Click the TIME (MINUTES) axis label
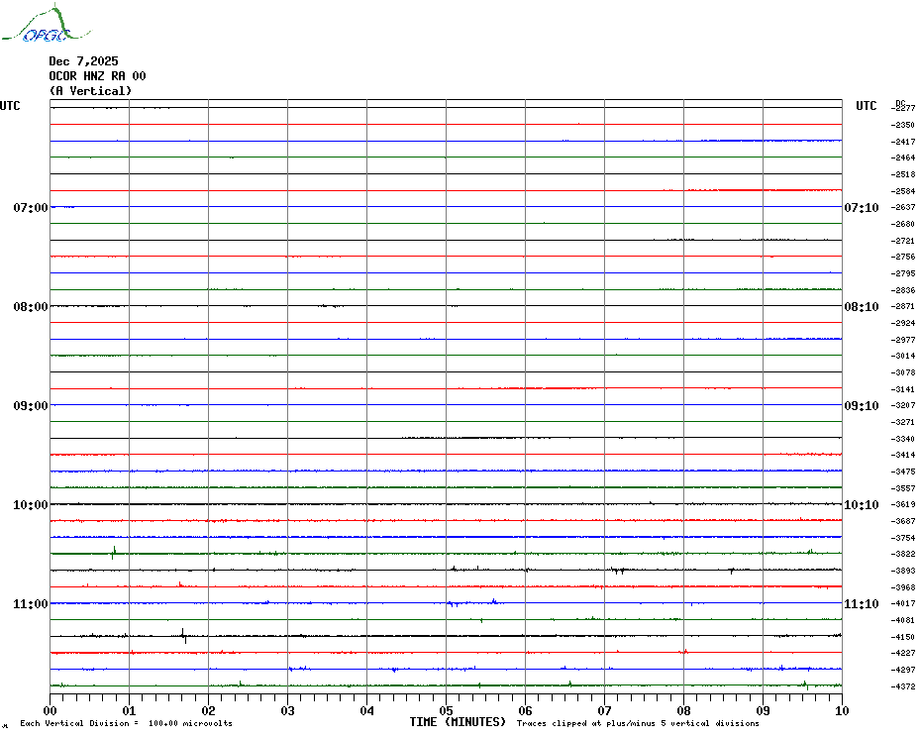Viewport: 921px width, 737px height. pyautogui.click(x=458, y=722)
